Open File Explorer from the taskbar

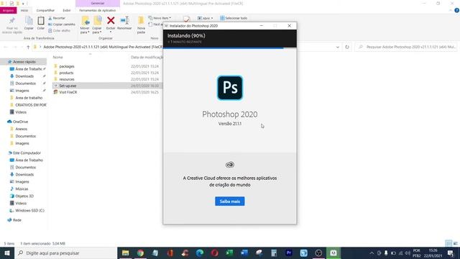point(126,253)
